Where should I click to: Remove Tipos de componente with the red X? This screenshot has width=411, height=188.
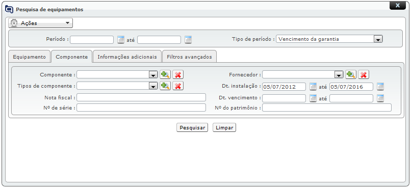click(x=178, y=86)
